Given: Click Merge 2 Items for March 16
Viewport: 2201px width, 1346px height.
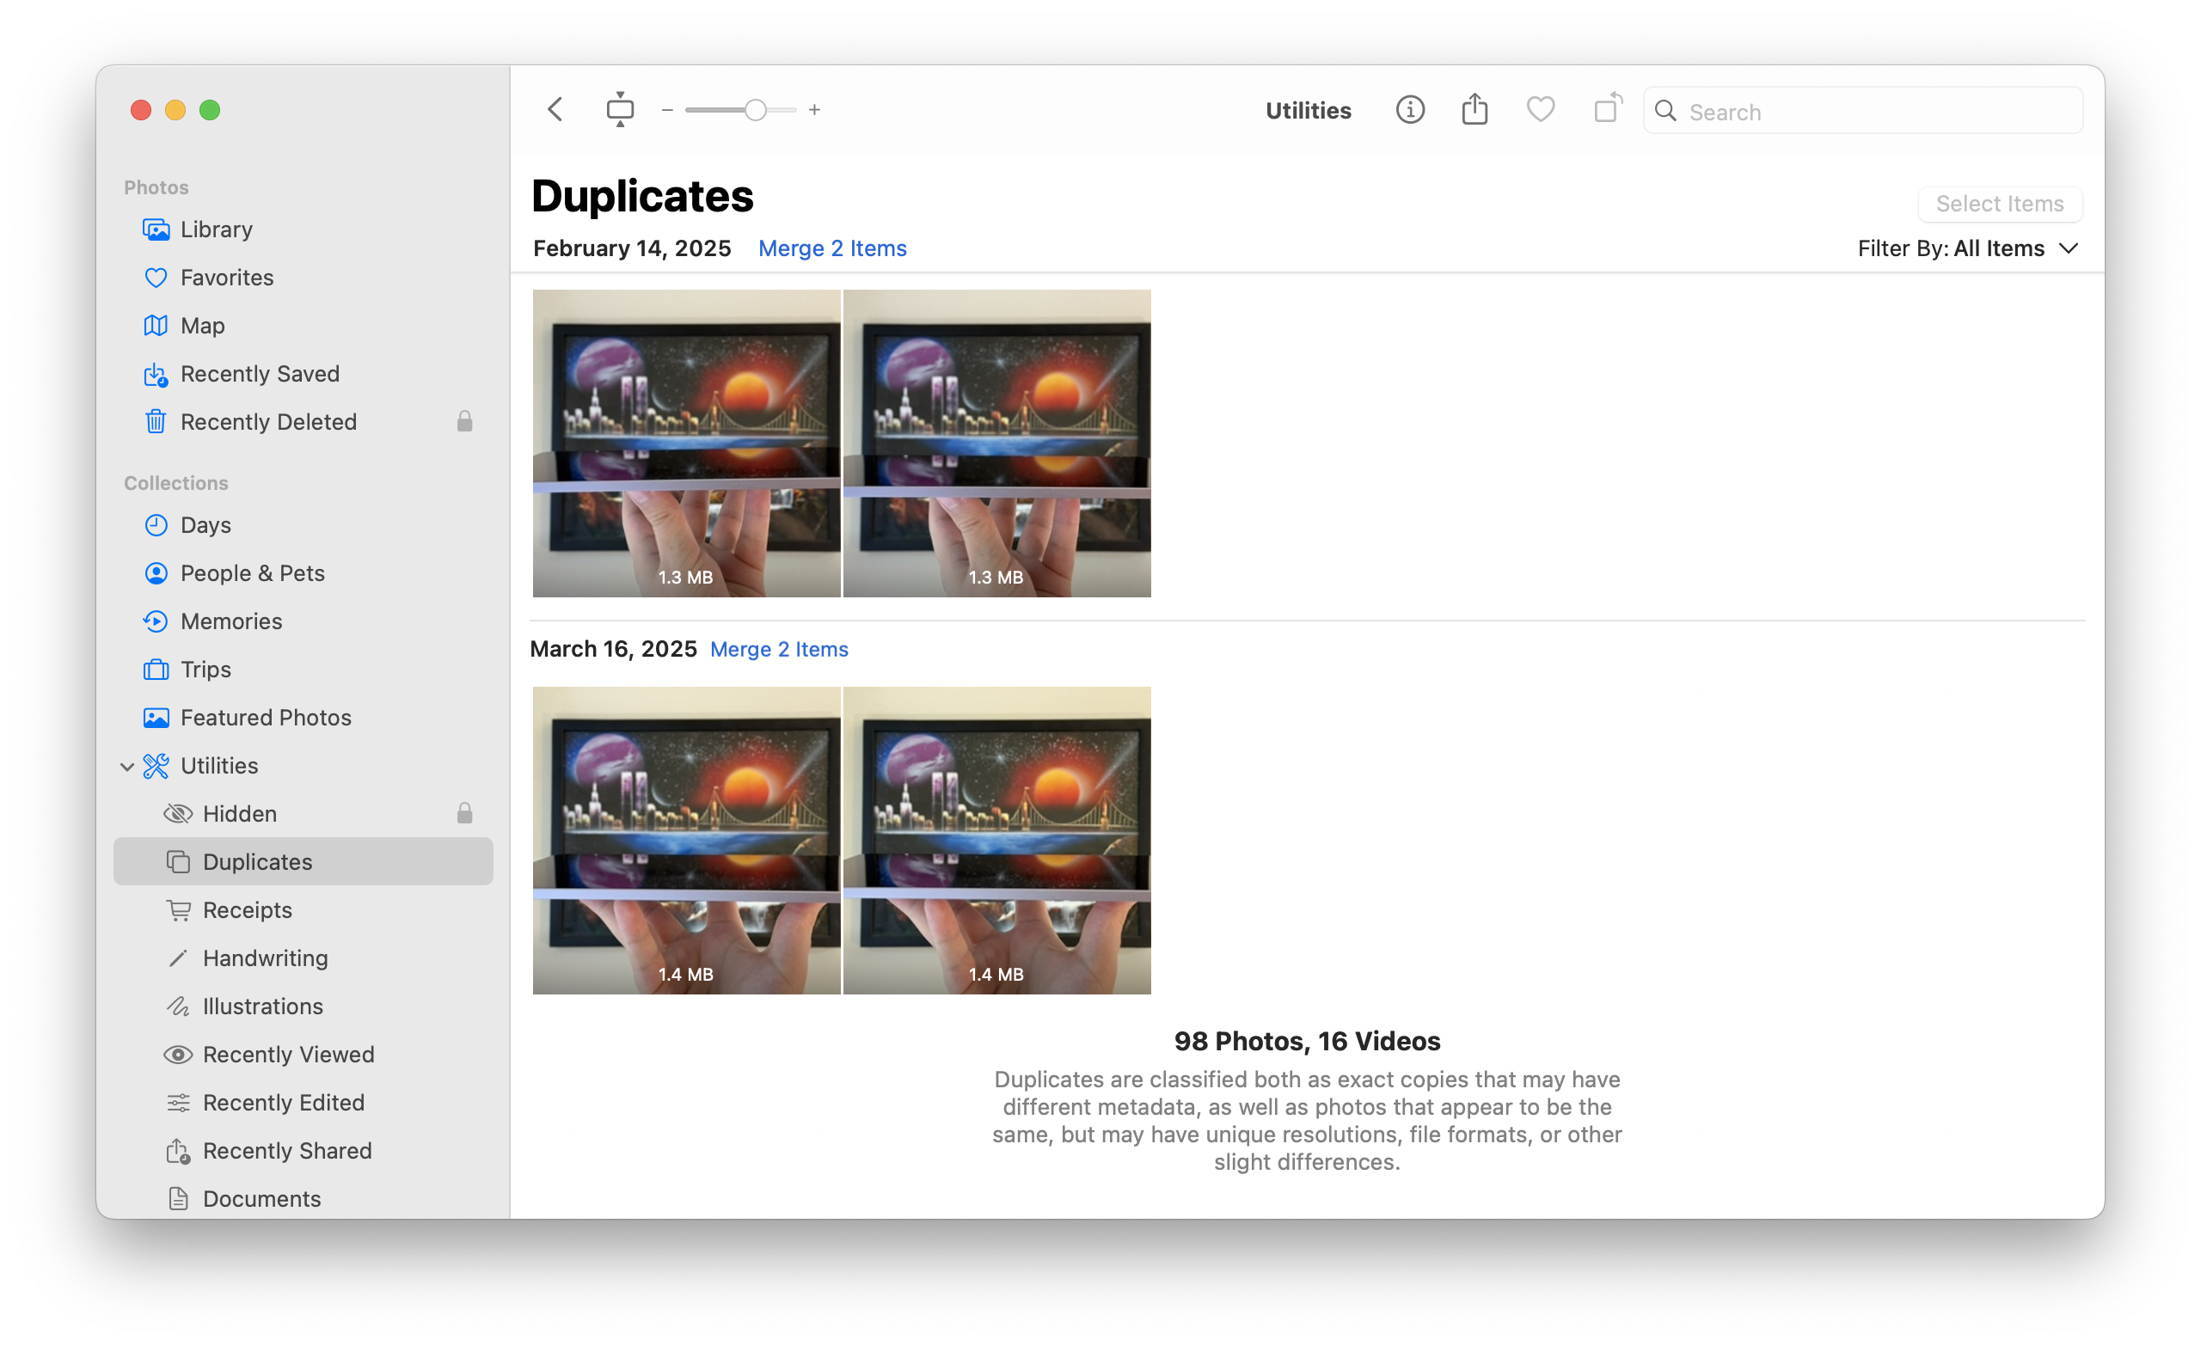Looking at the screenshot, I should tap(778, 649).
